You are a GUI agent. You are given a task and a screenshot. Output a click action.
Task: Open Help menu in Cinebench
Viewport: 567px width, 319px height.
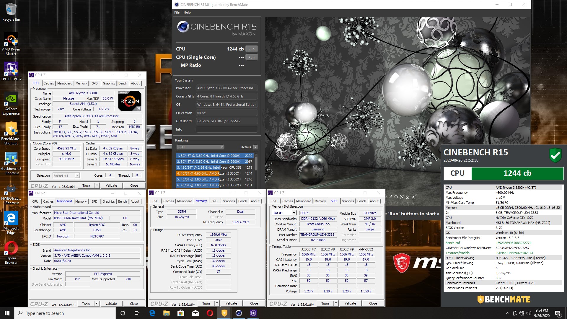coord(187,12)
